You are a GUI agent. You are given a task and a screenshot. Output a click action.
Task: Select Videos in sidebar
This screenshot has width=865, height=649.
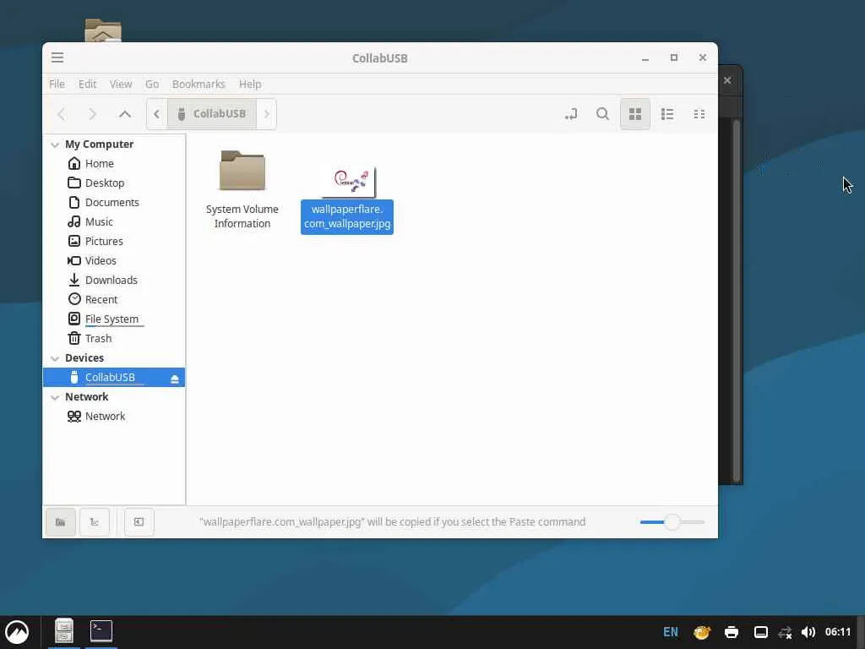tap(114, 260)
